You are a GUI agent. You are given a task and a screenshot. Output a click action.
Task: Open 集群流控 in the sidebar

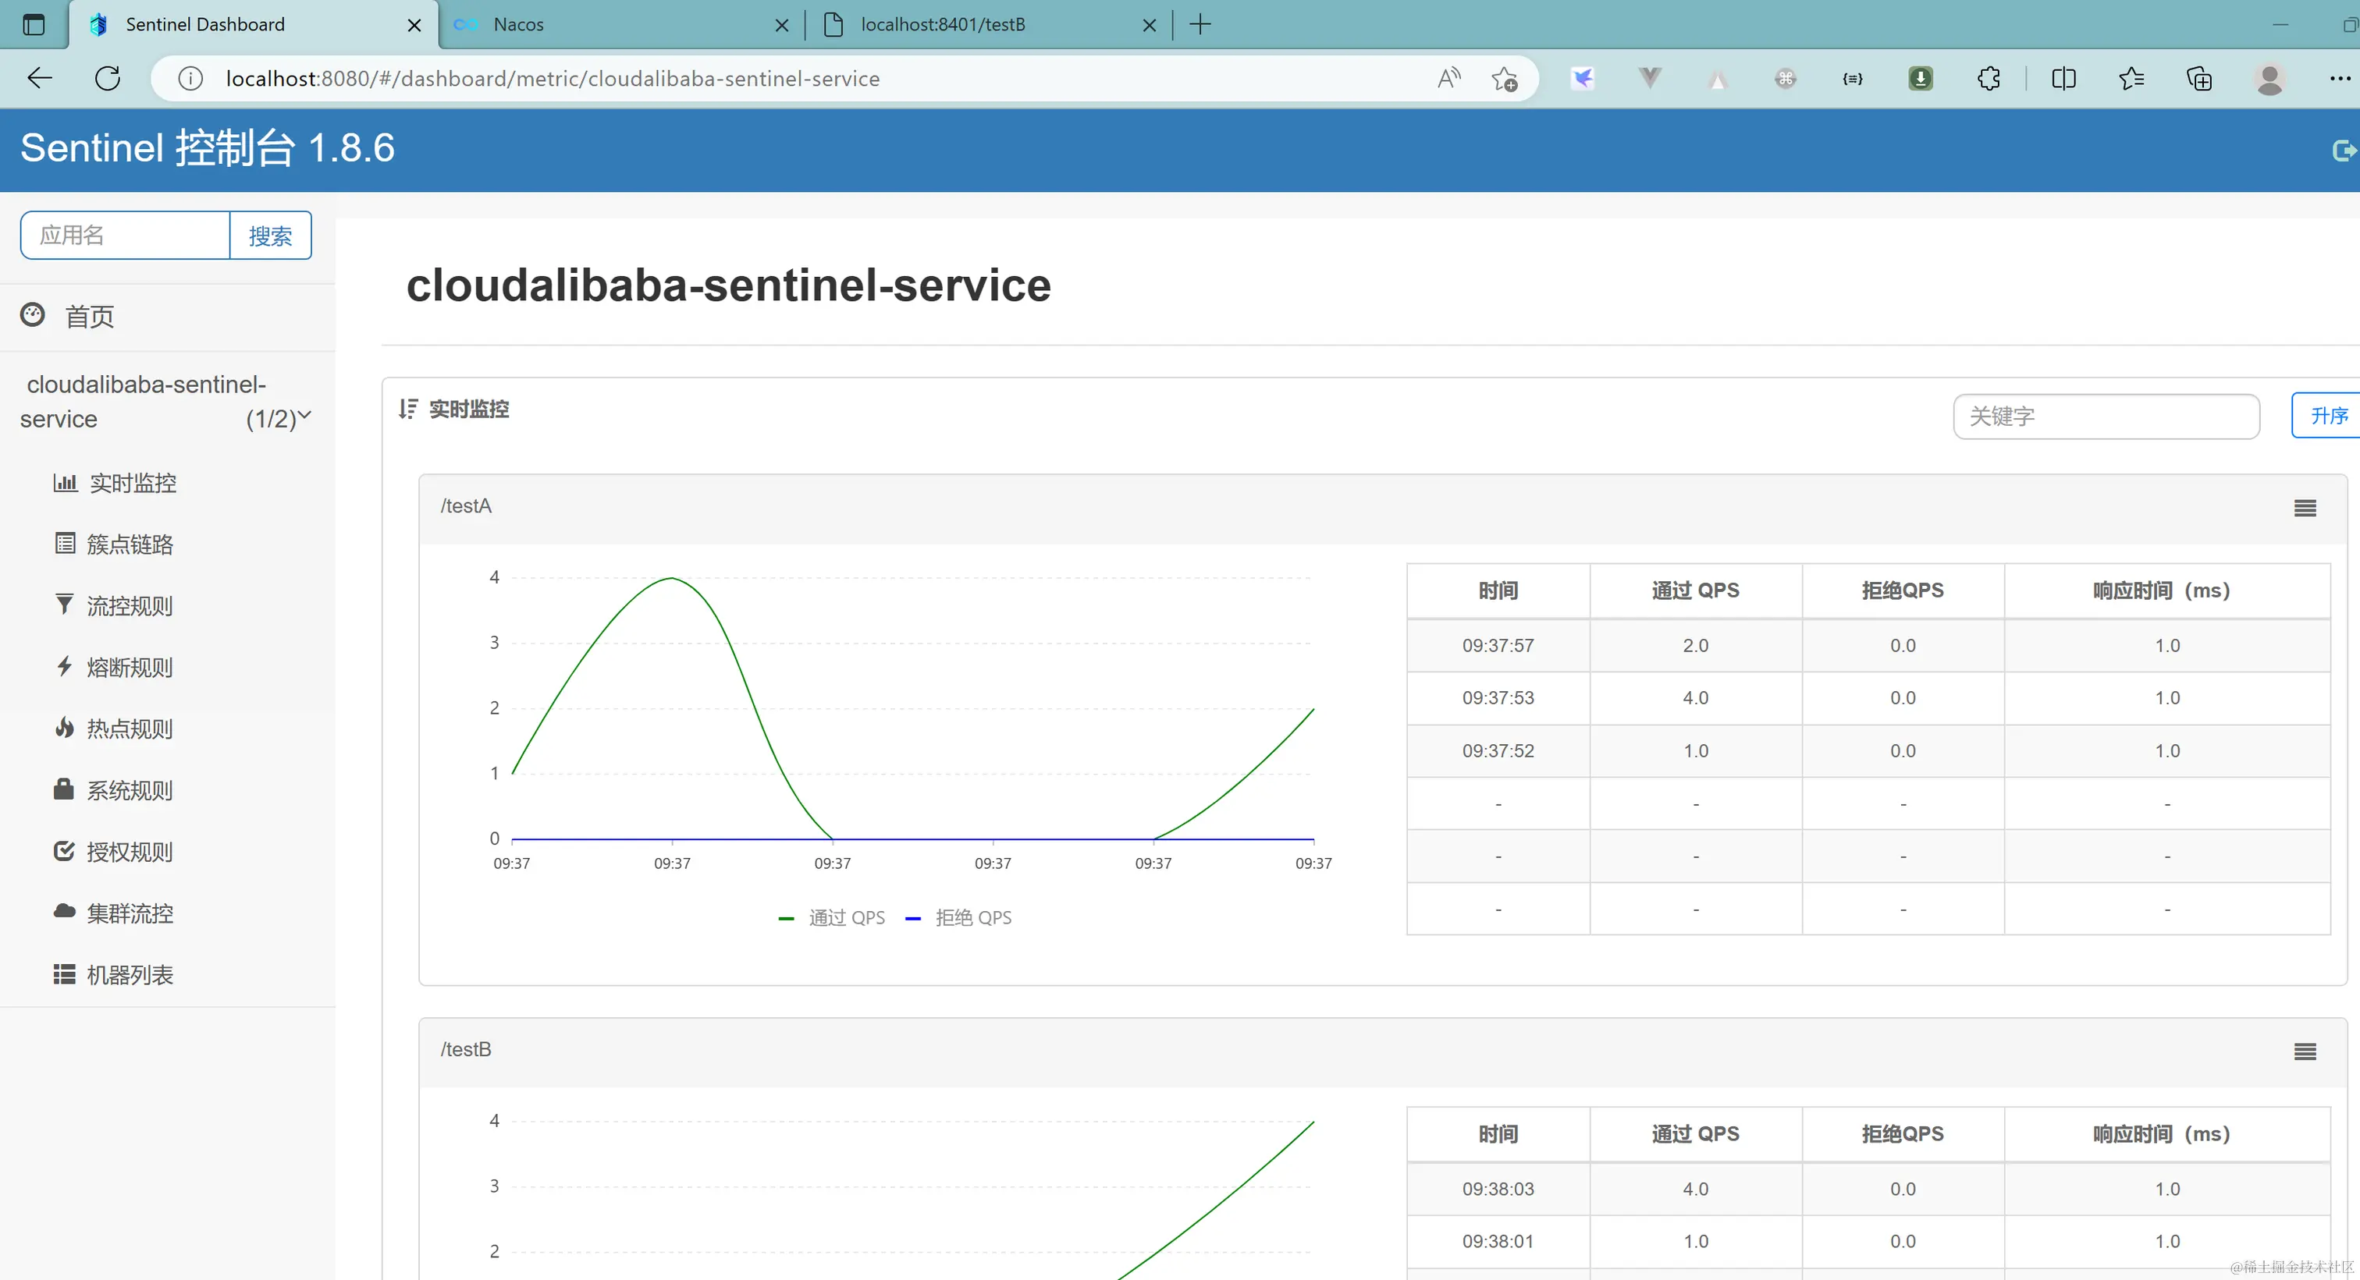click(130, 912)
